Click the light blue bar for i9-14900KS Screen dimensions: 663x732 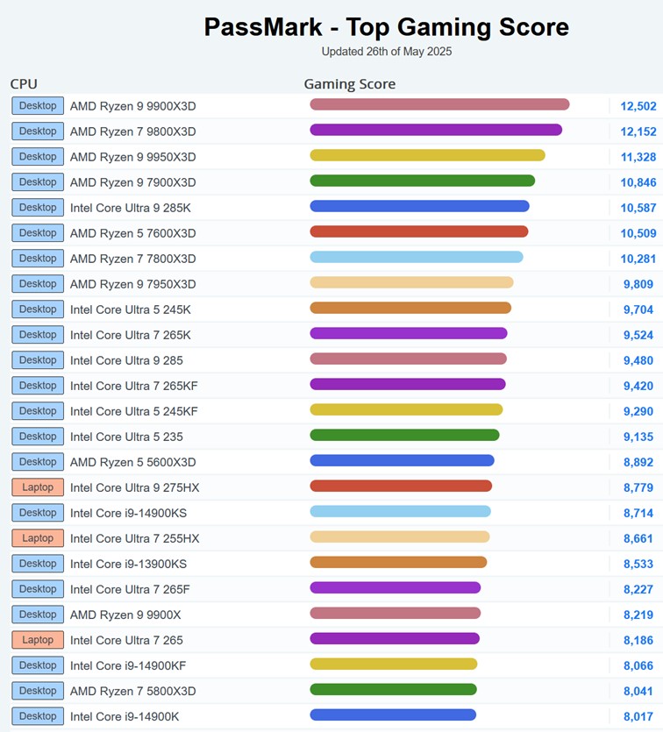click(401, 511)
